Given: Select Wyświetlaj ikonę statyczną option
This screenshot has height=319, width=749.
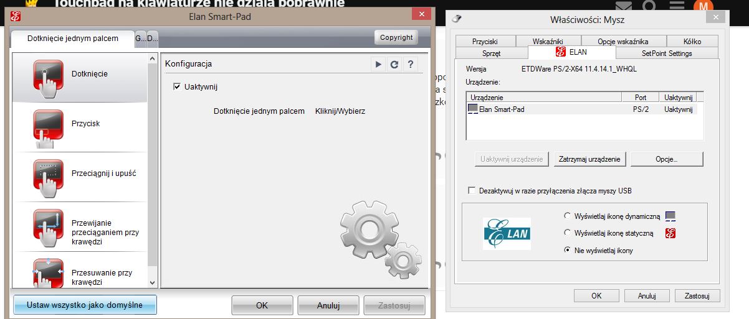Looking at the screenshot, I should pos(567,233).
